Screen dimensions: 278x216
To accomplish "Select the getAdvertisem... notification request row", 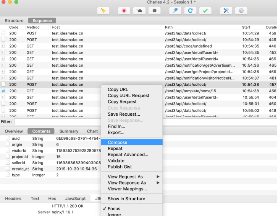I will pos(139,65).
